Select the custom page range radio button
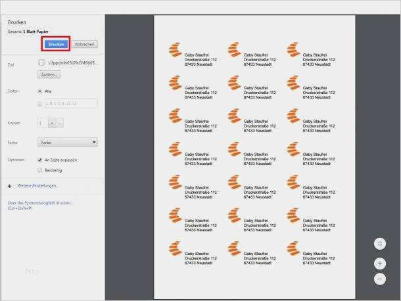Viewport: 401px width, 301px height. point(40,103)
